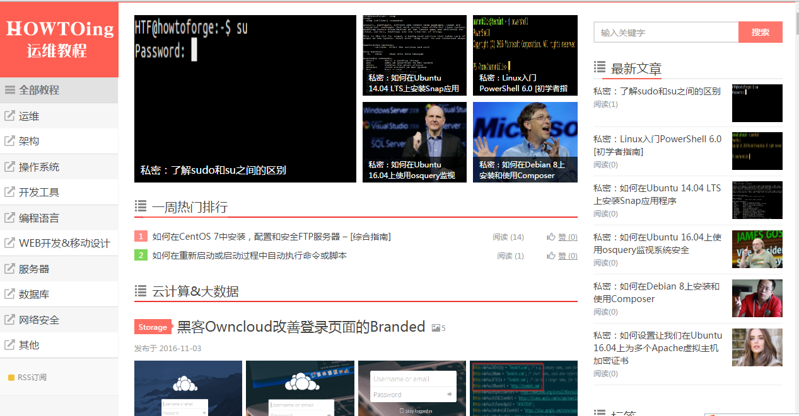The height and width of the screenshot is (416, 799).
Task: Click the list icon beside 最新文章 heading
Action: coord(600,67)
